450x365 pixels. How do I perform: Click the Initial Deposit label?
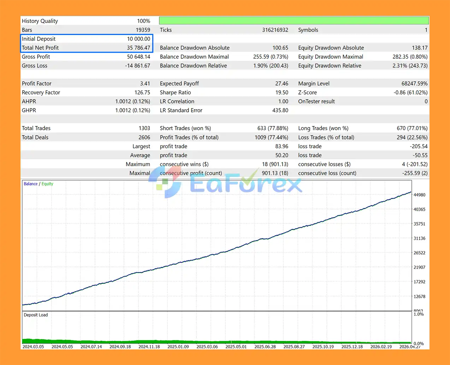(x=39, y=39)
